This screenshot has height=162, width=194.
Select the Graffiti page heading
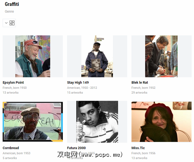(12, 4)
